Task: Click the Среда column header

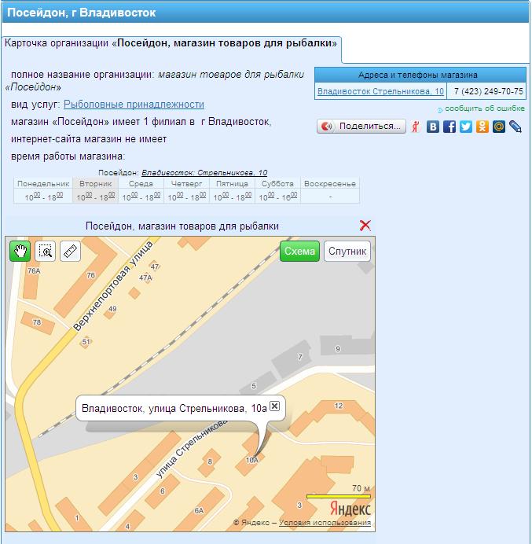Action: (x=141, y=183)
